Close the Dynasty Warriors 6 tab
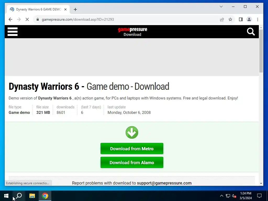 point(65,9)
